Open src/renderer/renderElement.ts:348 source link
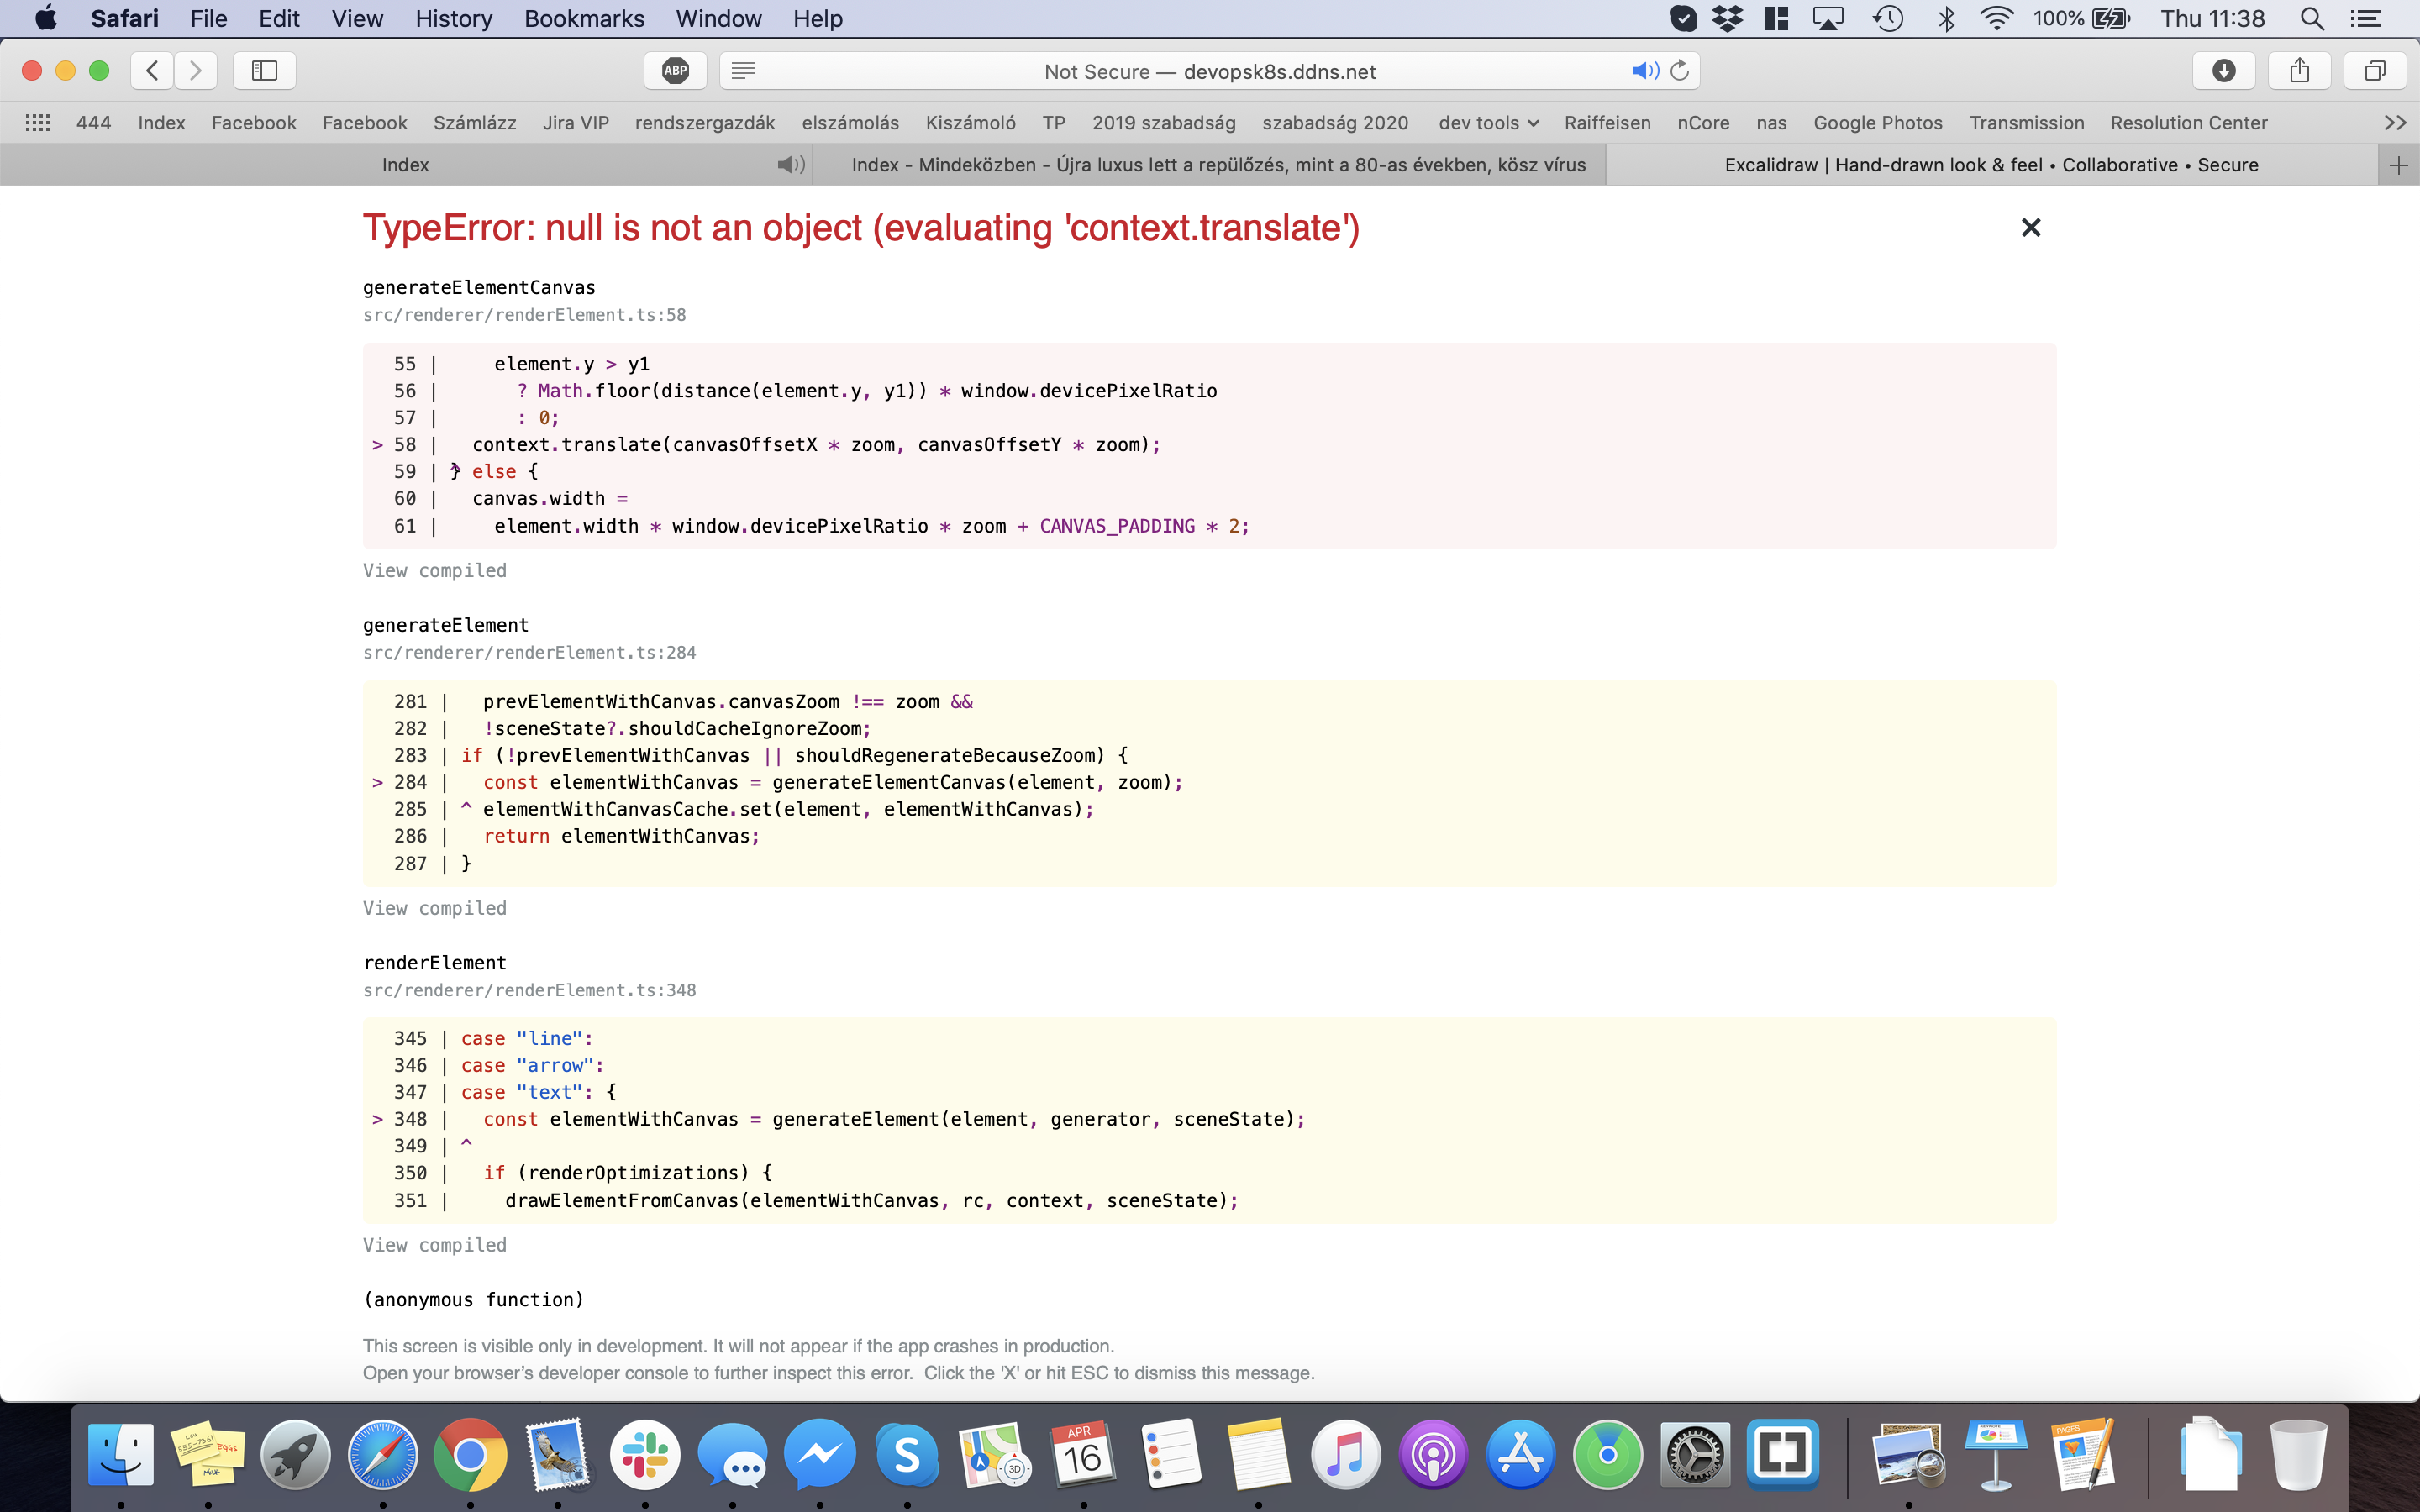 pyautogui.click(x=529, y=990)
